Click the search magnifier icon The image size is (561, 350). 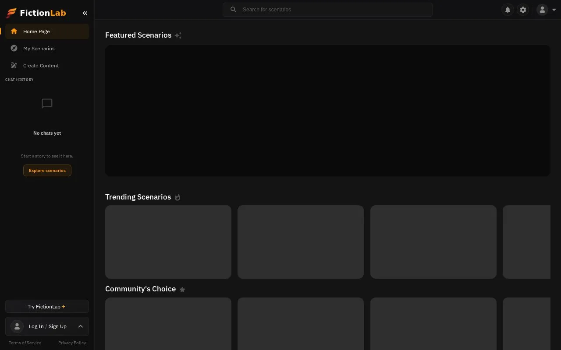coord(234,10)
